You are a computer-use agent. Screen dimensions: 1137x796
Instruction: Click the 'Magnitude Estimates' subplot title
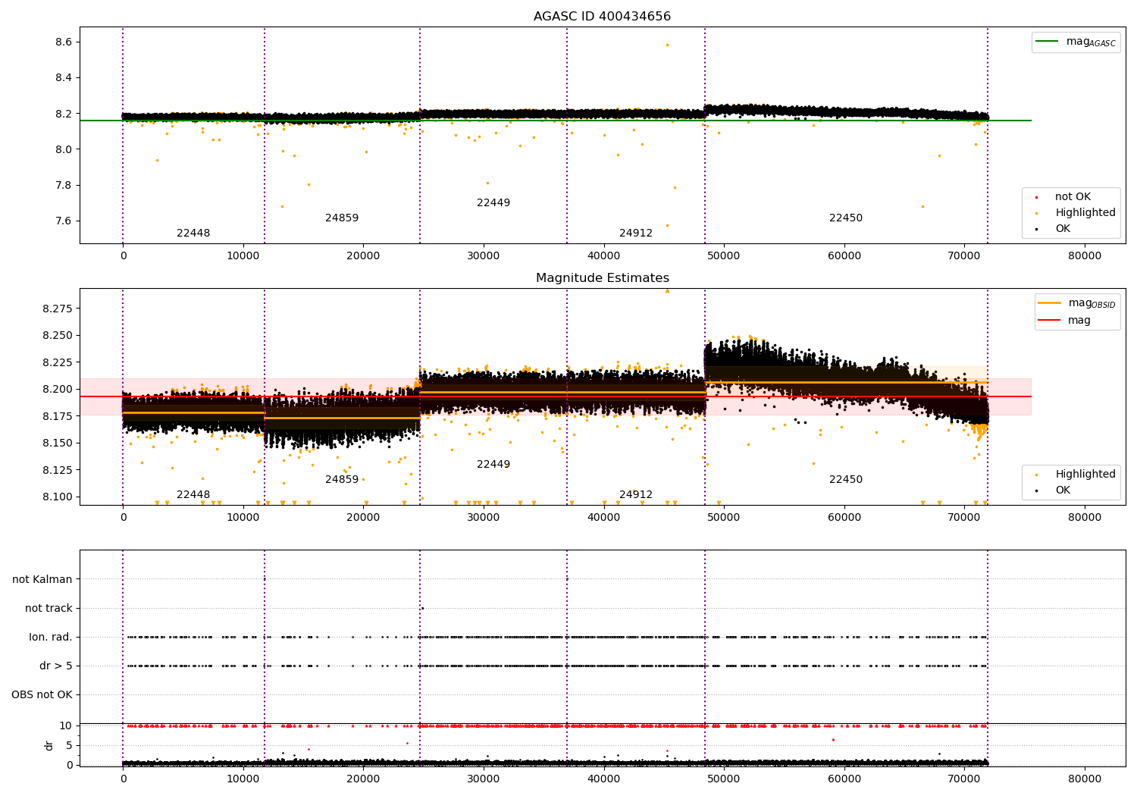(x=602, y=278)
